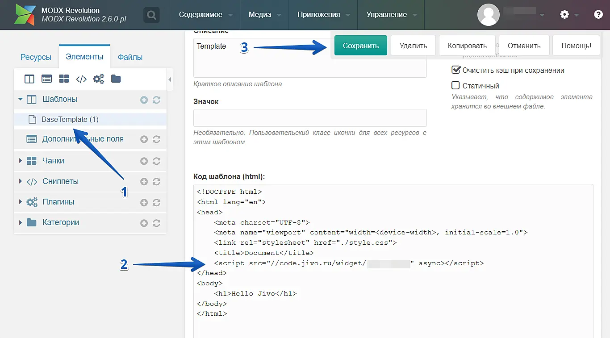Click the Копировать button
Viewport: 610px width, 338px height.
coord(467,46)
